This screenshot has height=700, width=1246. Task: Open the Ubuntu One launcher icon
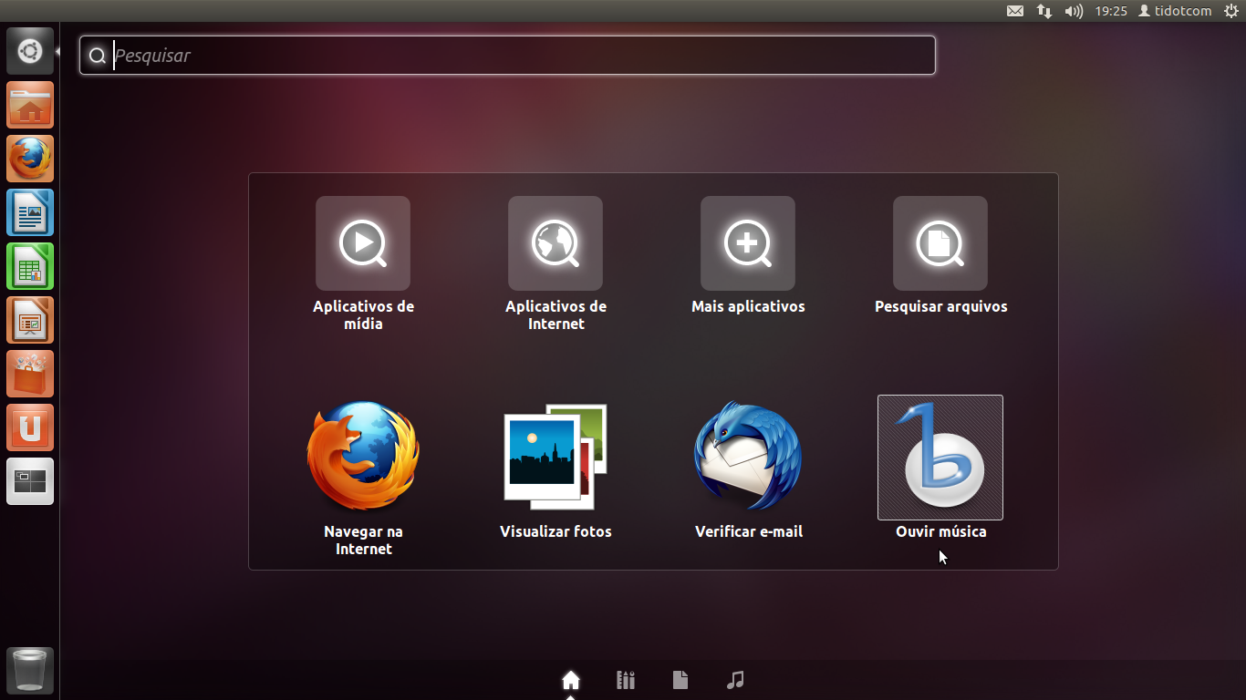tap(30, 427)
